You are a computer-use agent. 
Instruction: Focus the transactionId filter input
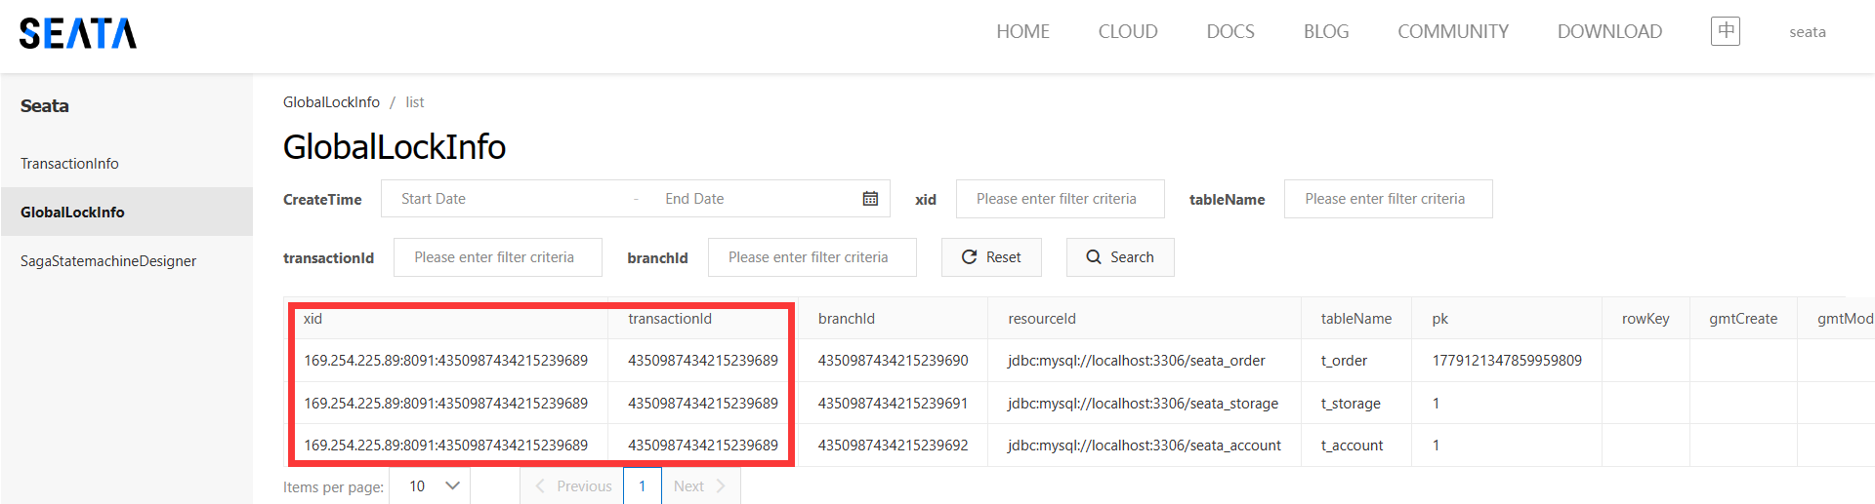(498, 257)
